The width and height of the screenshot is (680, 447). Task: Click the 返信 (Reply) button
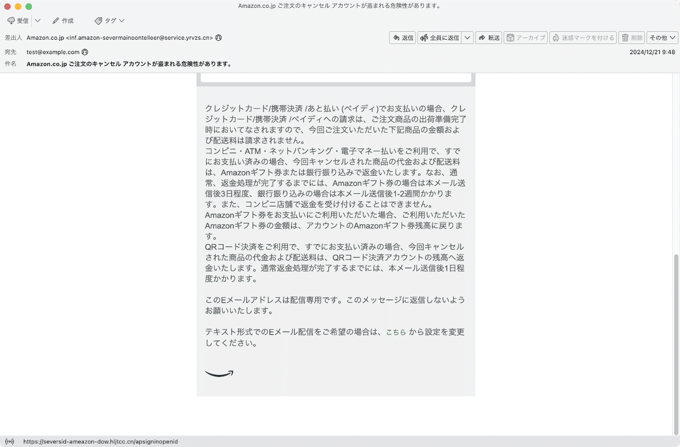[x=403, y=38]
